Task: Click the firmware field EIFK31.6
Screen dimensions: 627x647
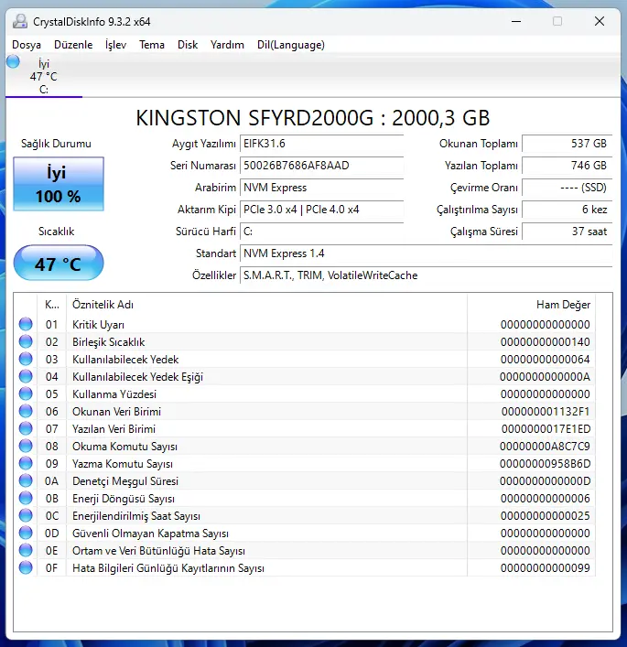Action: click(x=321, y=144)
